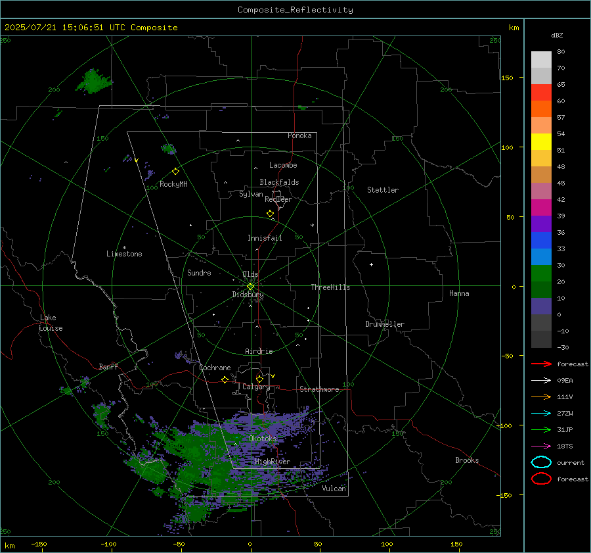Click the white plus marker west of Hanna
The image size is (591, 553).
click(371, 264)
